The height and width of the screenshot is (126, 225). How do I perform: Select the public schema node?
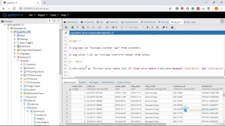pos(26,61)
